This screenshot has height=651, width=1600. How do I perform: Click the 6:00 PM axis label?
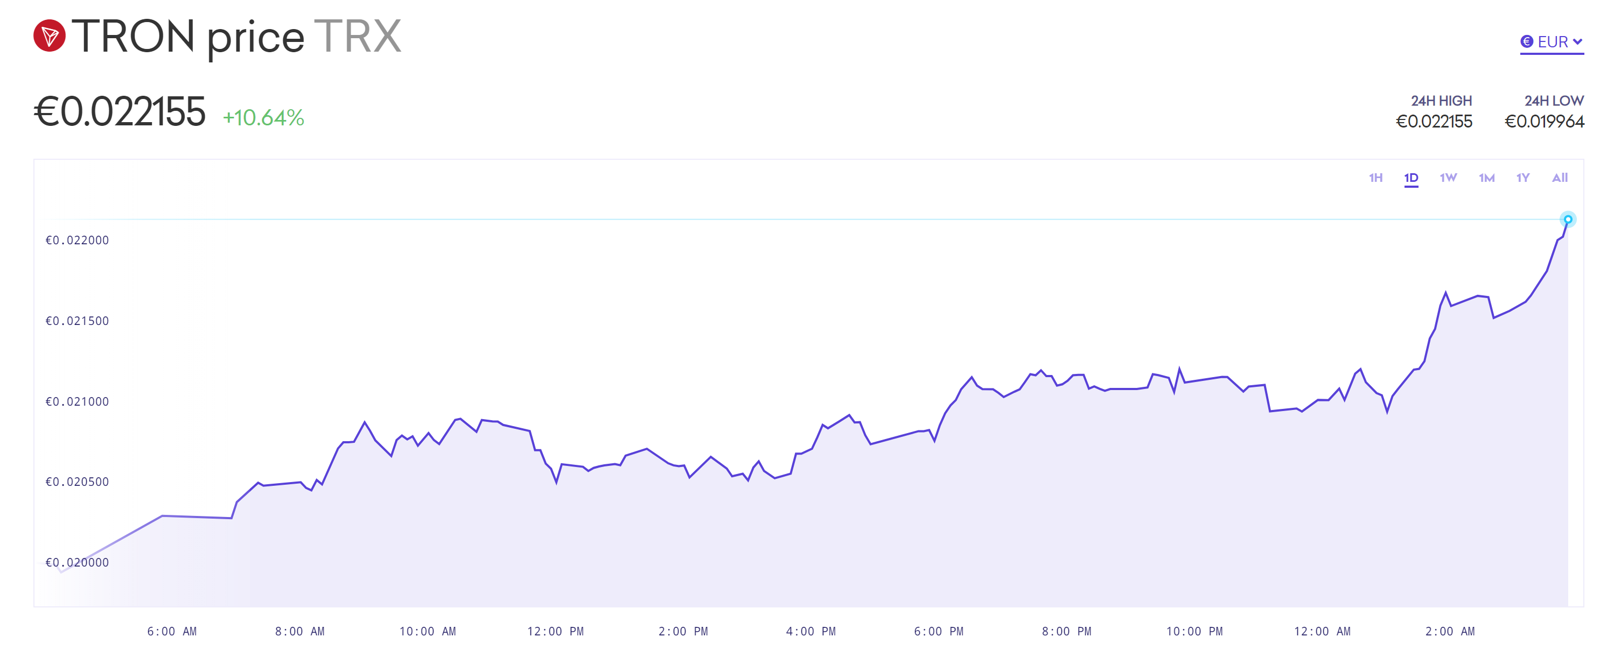click(x=938, y=631)
